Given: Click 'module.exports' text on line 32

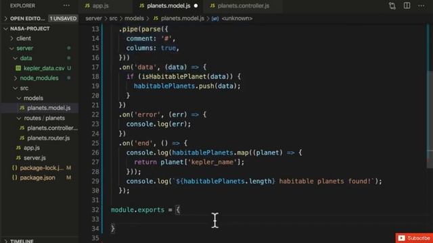Looking at the screenshot, I should pyautogui.click(x=137, y=210).
